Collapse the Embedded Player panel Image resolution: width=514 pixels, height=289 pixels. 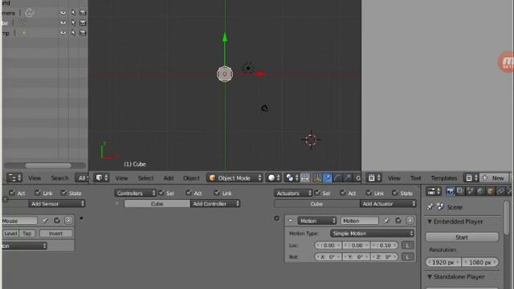click(430, 222)
